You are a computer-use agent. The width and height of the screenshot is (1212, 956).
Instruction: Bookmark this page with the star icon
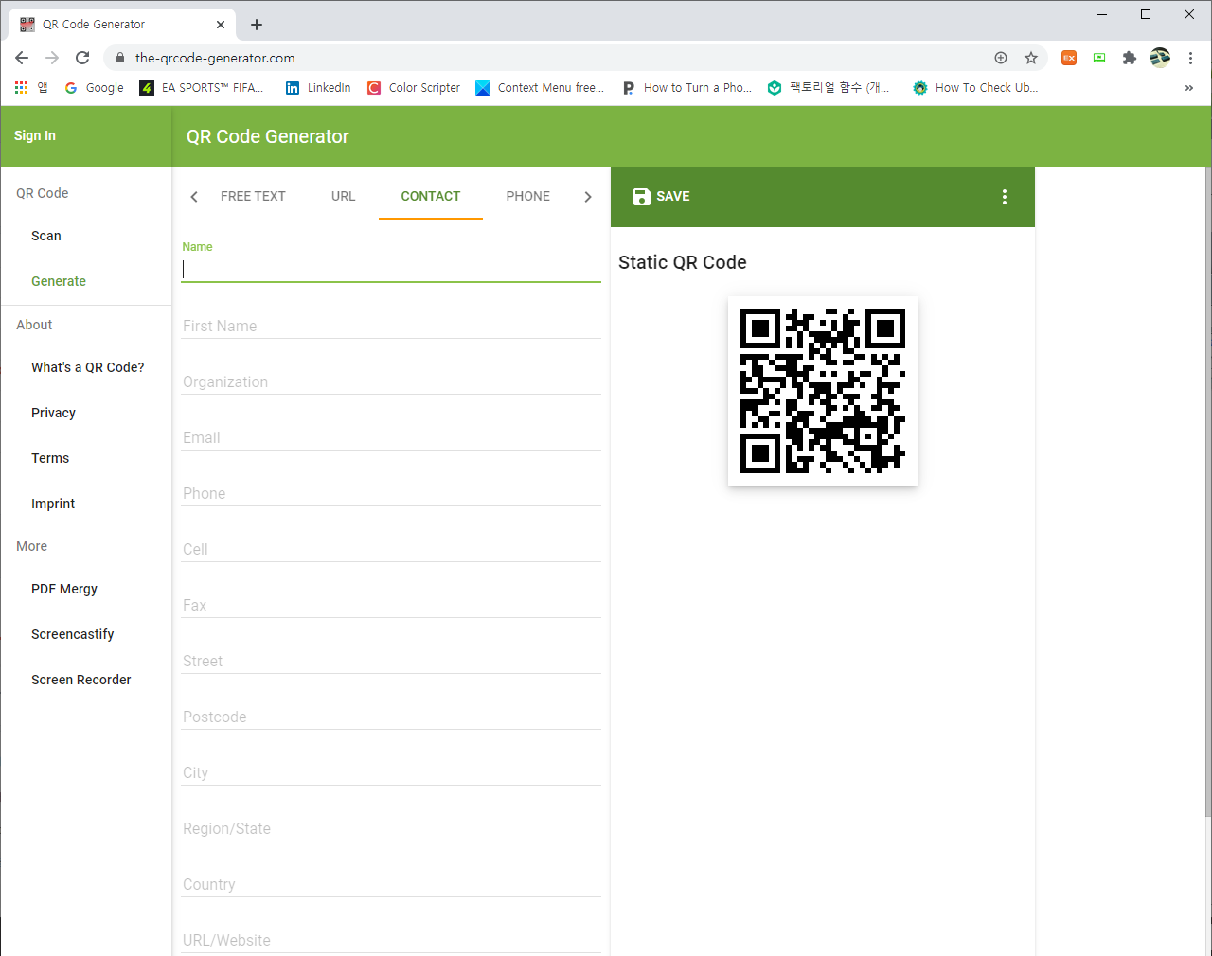point(1031,58)
